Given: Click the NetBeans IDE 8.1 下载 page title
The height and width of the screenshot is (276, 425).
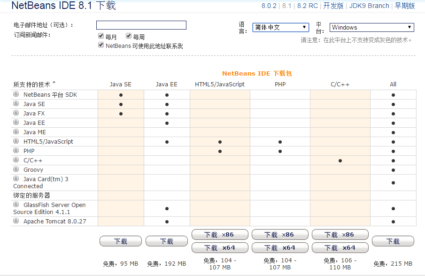Looking at the screenshot, I should (x=64, y=6).
